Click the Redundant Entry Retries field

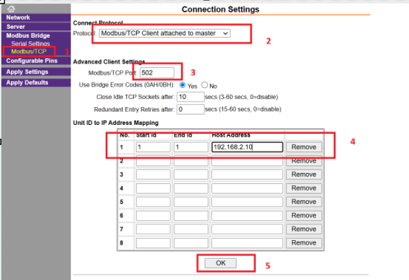coord(190,109)
